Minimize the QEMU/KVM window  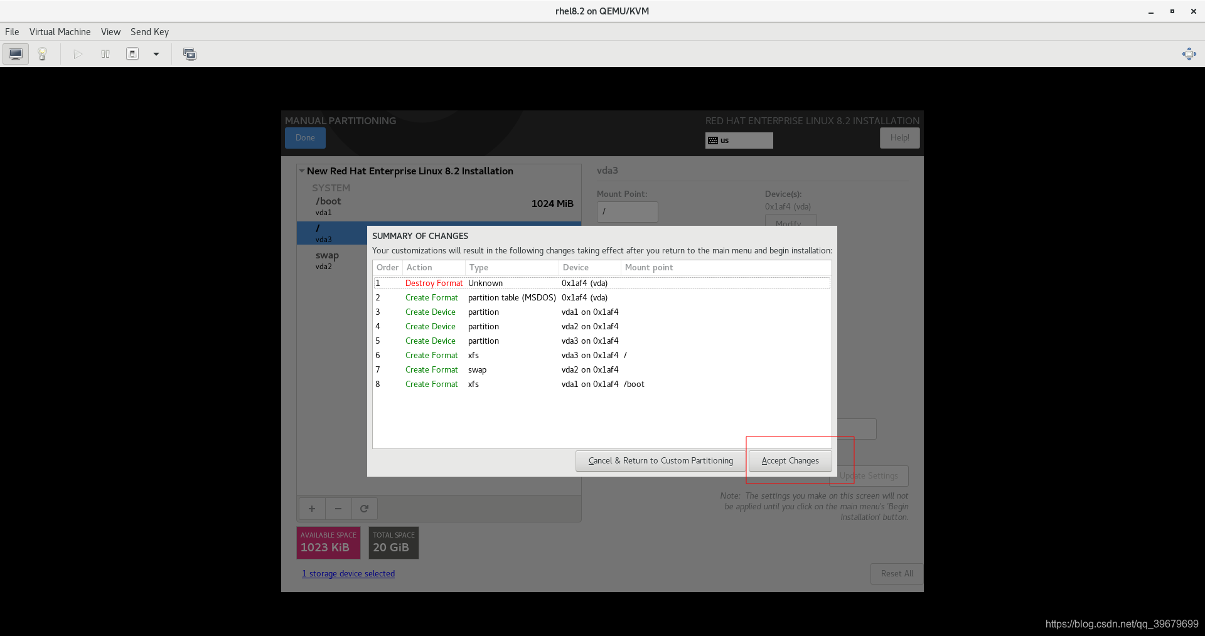click(x=1151, y=11)
